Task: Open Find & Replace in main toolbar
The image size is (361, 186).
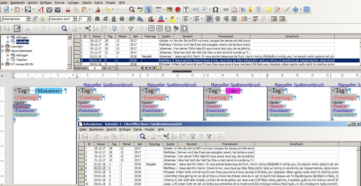Action: click(x=132, y=10)
